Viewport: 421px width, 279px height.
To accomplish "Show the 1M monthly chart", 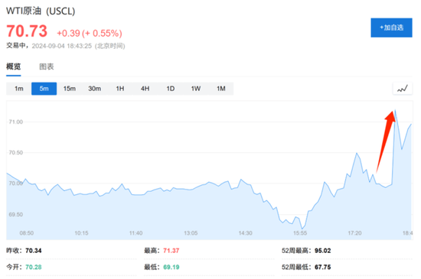I will click(220, 89).
